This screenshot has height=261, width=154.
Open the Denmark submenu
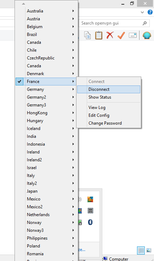(46, 74)
